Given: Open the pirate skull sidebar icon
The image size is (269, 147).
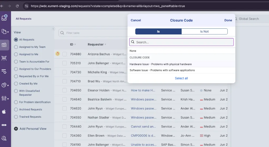Looking at the screenshot, I should 4,58.
